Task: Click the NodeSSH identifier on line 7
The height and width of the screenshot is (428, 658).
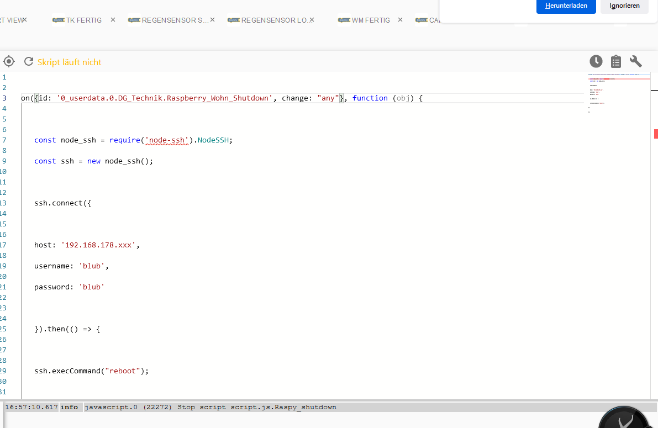Action: coord(213,140)
